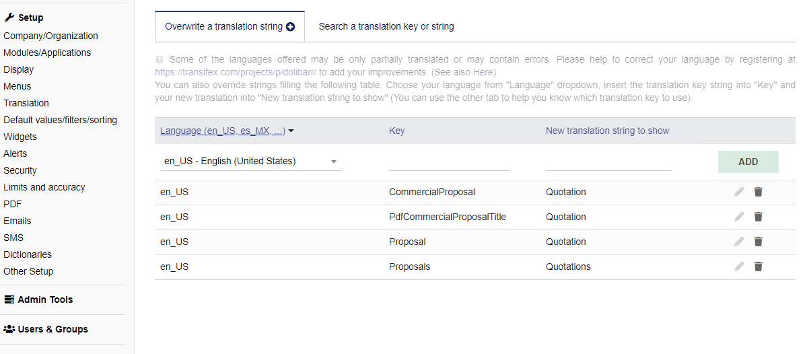Remove the Proposal key with trash icon

[759, 242]
